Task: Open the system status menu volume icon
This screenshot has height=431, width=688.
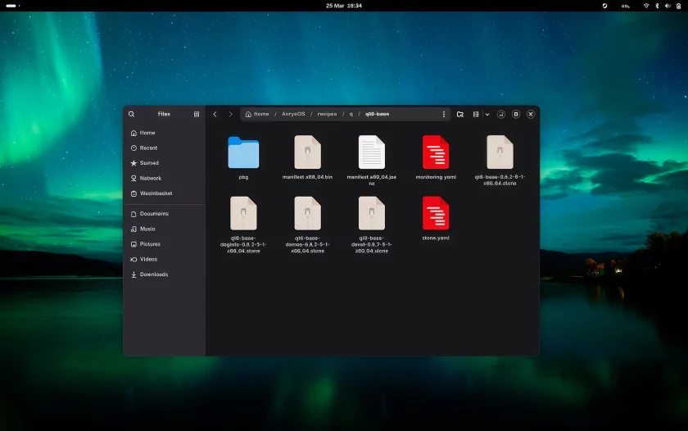Action: coord(667,6)
